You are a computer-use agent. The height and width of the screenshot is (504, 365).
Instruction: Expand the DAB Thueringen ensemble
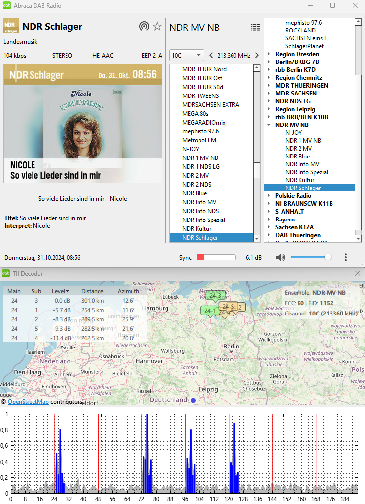[x=269, y=235]
